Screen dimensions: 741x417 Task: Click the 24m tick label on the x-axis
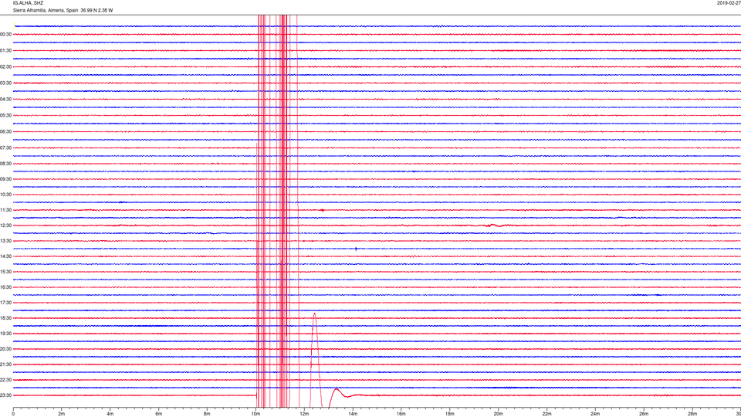click(595, 414)
